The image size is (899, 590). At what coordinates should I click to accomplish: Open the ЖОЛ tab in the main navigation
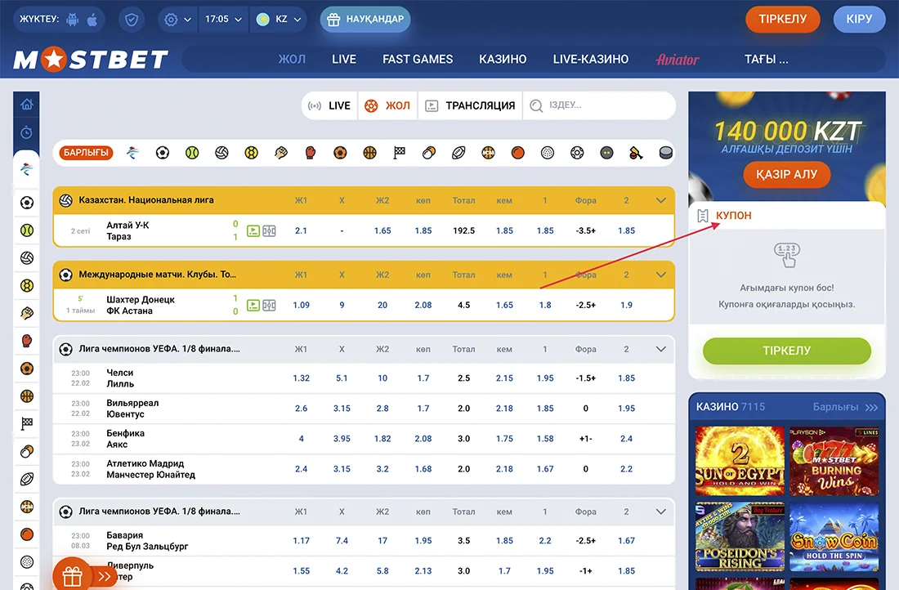point(292,59)
